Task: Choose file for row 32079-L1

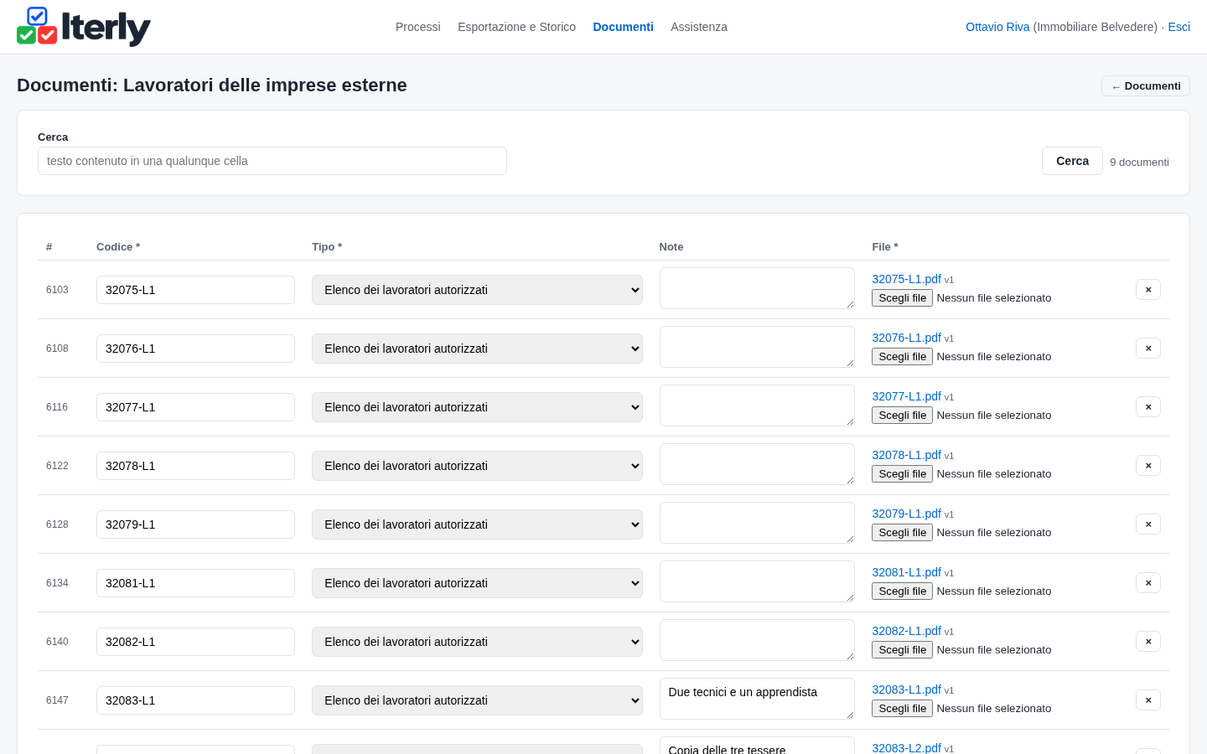Action: click(902, 533)
